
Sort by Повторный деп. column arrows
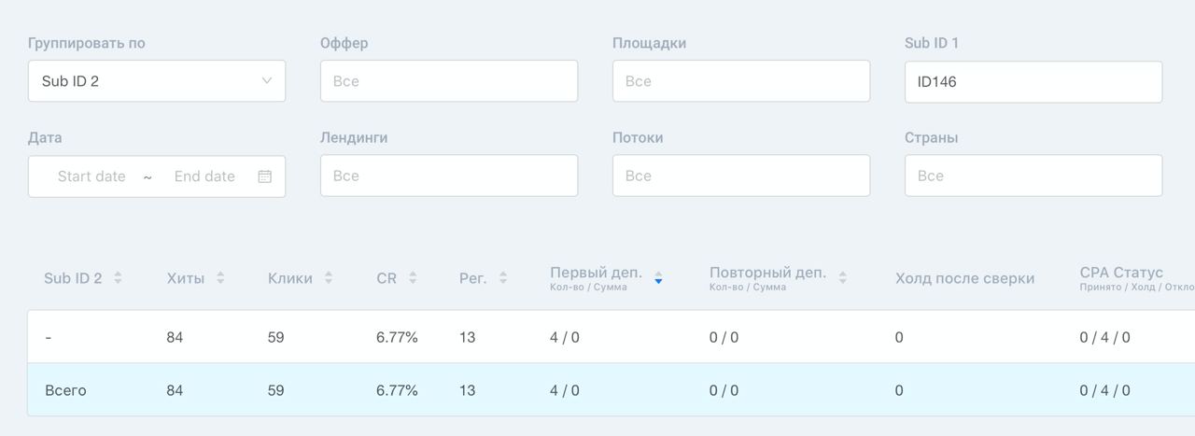tap(842, 278)
